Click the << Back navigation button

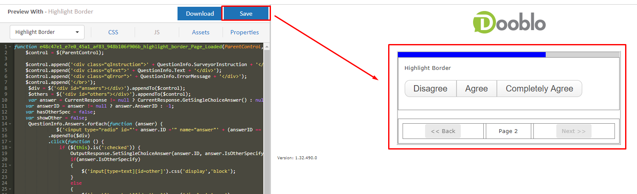point(443,131)
